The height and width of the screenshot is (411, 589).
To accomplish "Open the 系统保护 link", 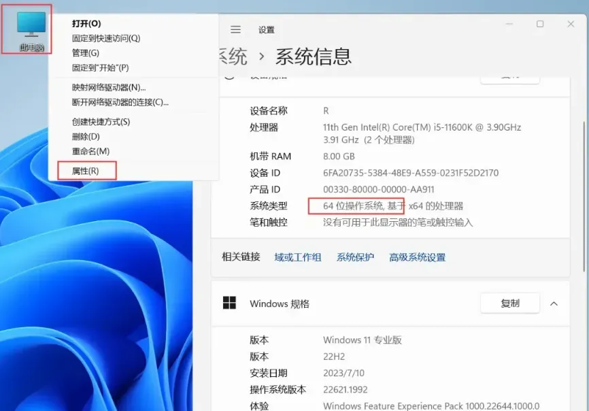I will click(355, 257).
